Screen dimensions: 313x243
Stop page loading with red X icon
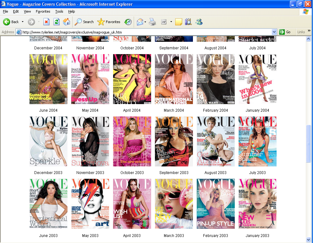tap(46, 22)
